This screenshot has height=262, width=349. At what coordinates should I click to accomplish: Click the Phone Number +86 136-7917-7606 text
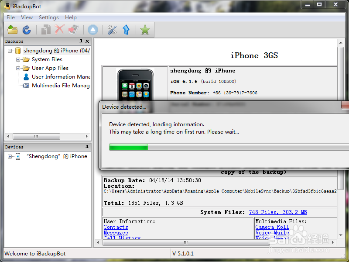click(x=214, y=93)
